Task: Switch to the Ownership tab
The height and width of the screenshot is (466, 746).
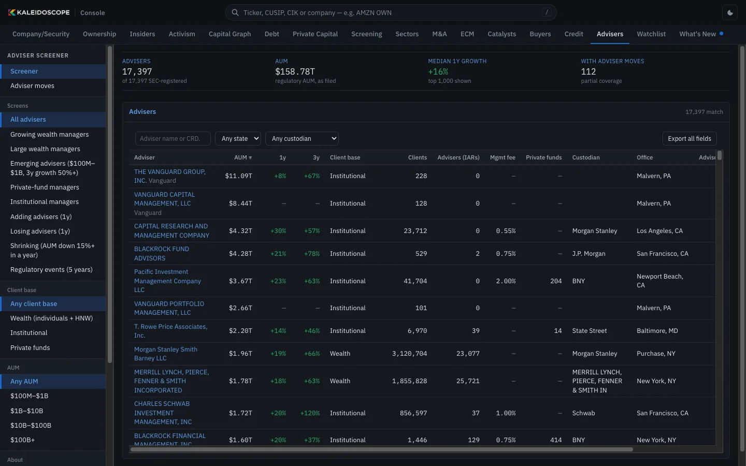Action: (99, 34)
